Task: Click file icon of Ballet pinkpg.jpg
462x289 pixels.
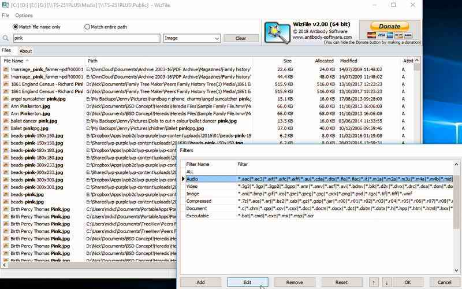Action: pos(6,128)
